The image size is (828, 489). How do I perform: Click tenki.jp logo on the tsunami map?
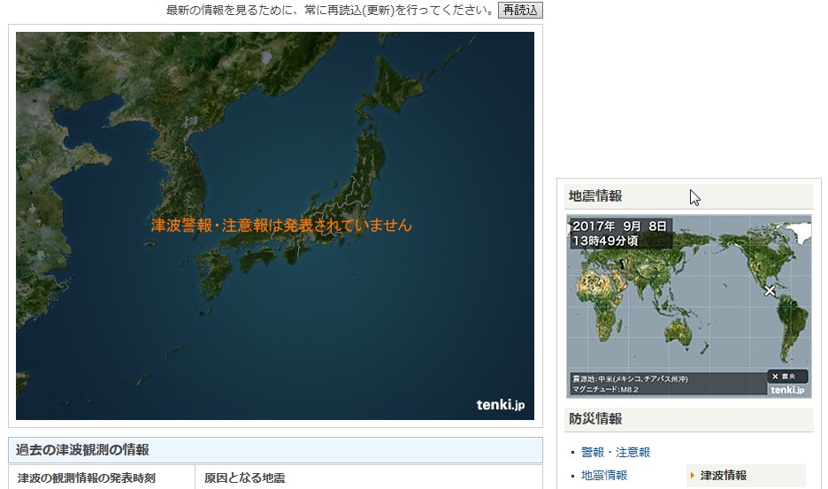501,405
